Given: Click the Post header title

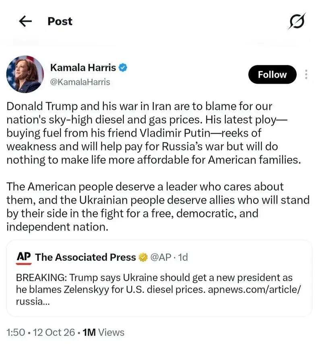Looking at the screenshot, I should point(60,21).
